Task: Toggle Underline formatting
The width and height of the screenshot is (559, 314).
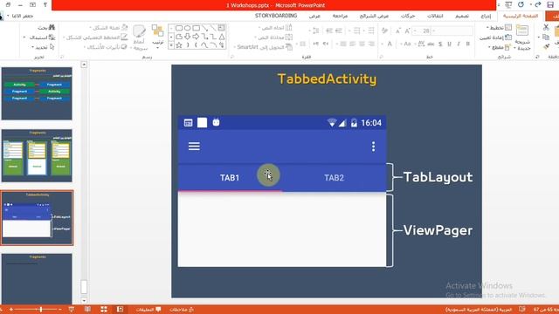Action: click(x=449, y=44)
